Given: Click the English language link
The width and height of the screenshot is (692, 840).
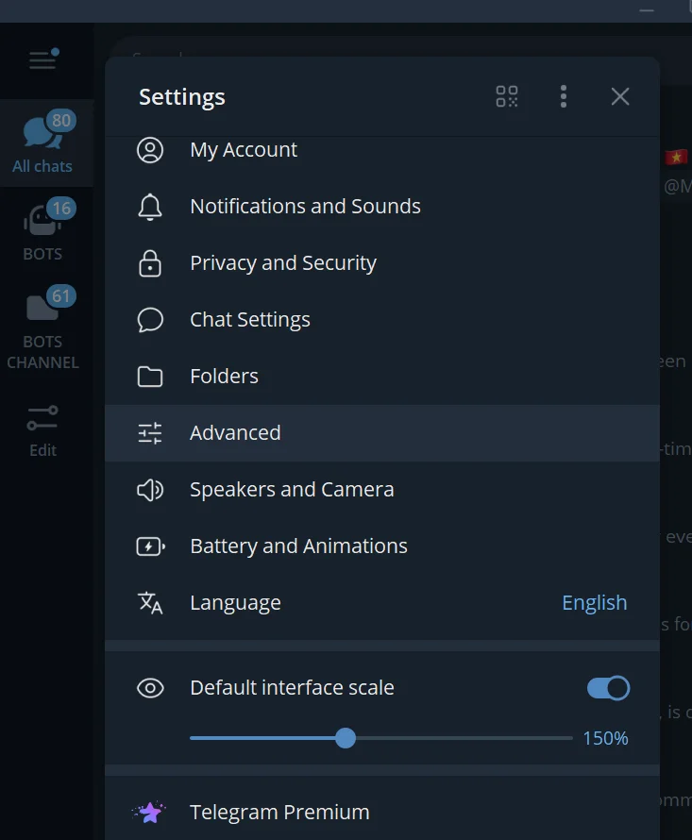Looking at the screenshot, I should click(x=595, y=603).
